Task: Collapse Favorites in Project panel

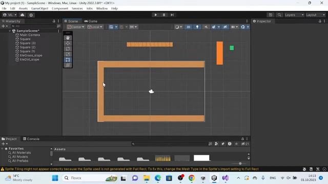Action: pos(2,149)
